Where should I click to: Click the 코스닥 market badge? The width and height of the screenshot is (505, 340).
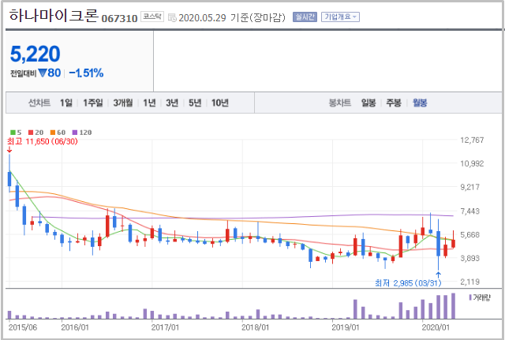pos(152,17)
